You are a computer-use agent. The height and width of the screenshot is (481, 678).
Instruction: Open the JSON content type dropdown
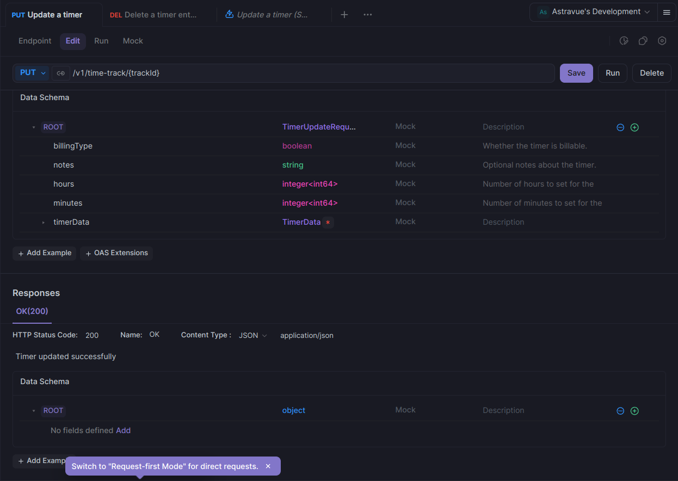pos(253,336)
